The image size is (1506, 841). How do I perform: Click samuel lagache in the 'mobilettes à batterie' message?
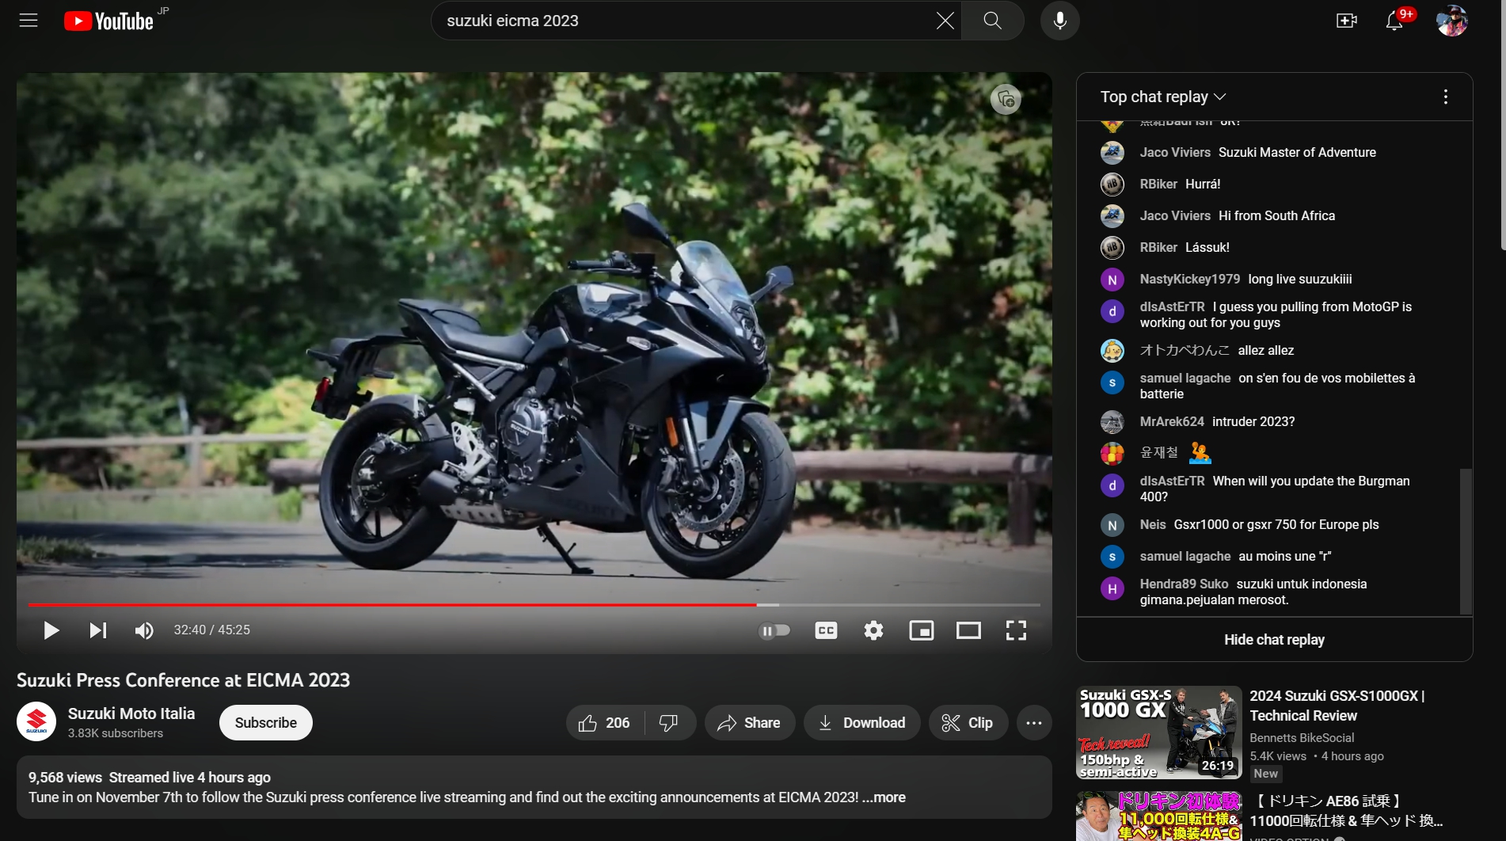click(1185, 378)
